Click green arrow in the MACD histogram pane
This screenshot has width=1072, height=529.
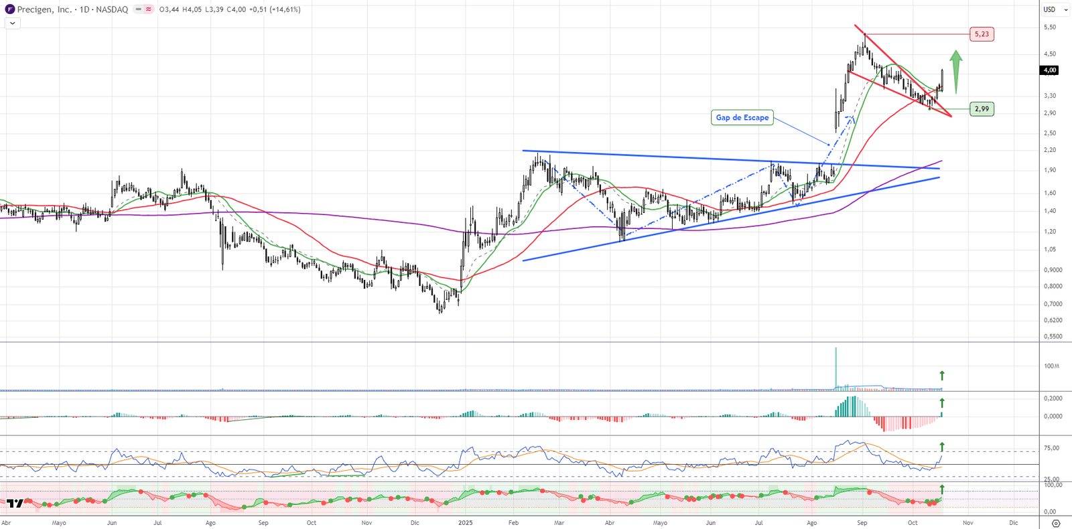coord(942,403)
